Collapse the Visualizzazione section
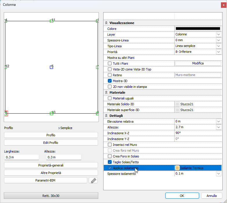 [106, 23]
